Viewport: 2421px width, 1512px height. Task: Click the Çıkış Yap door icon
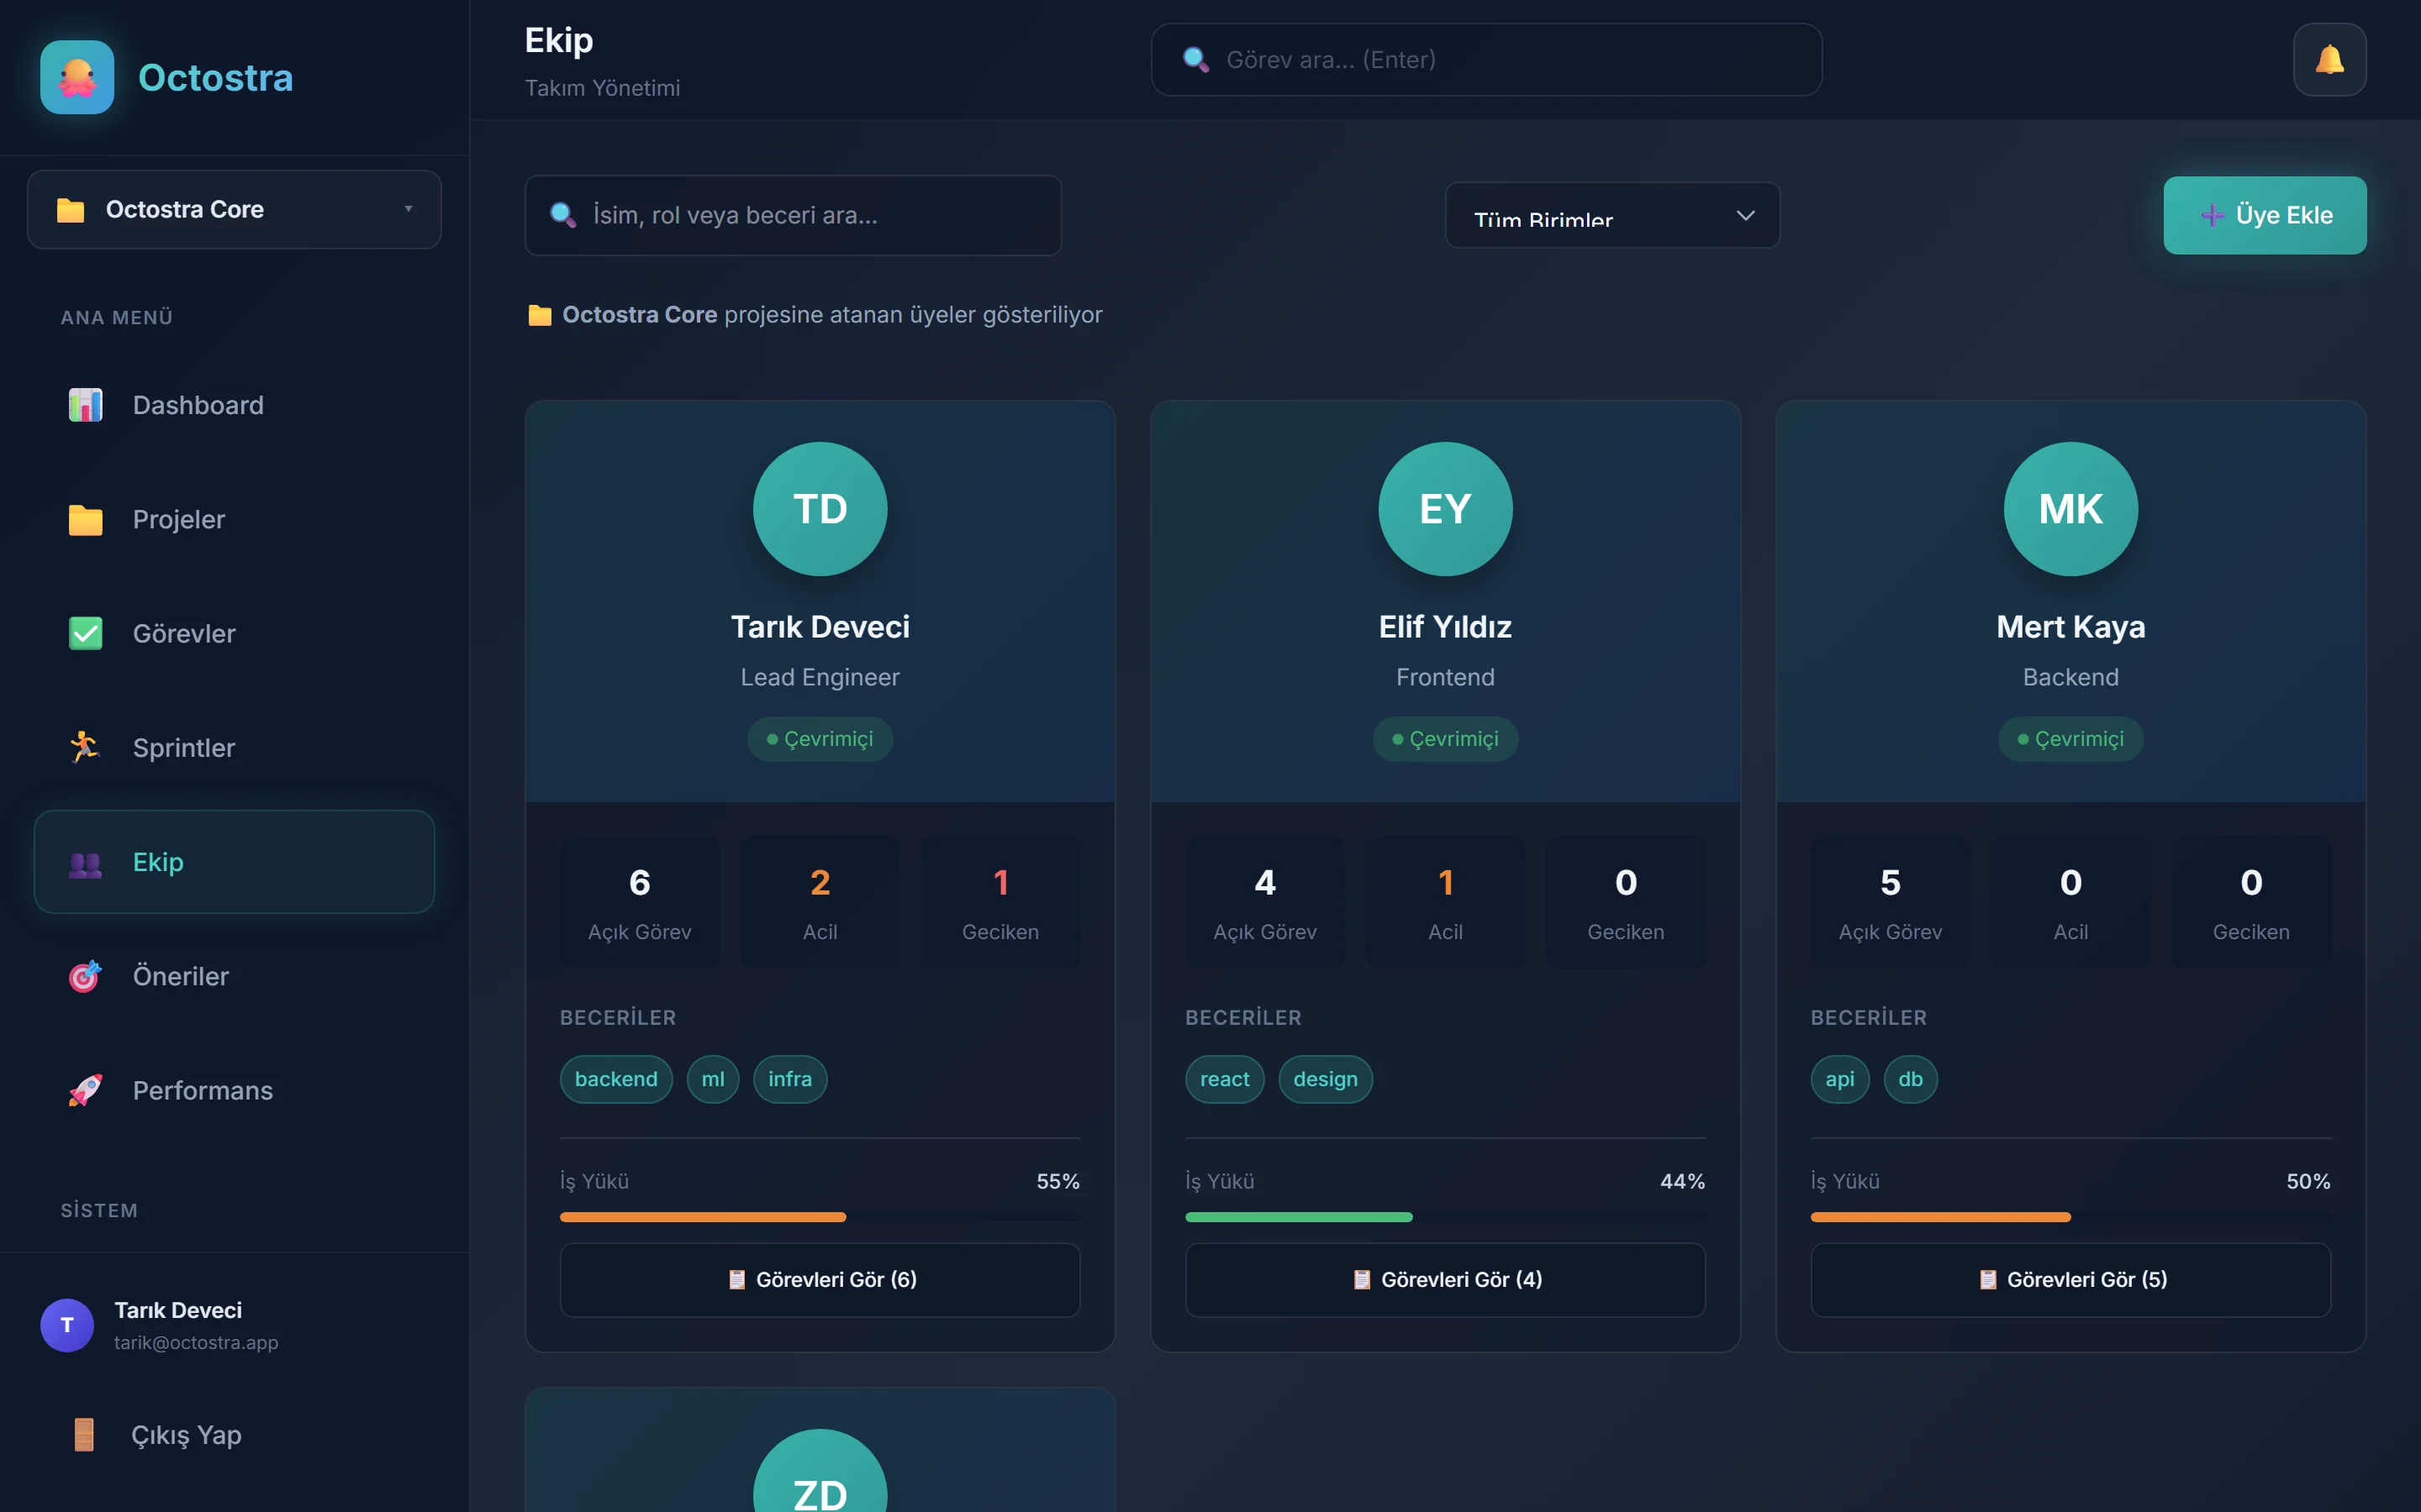coord(84,1434)
